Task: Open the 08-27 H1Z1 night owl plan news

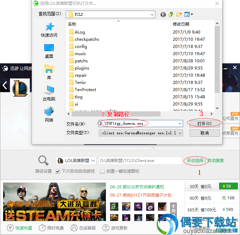Action: (x=141, y=195)
